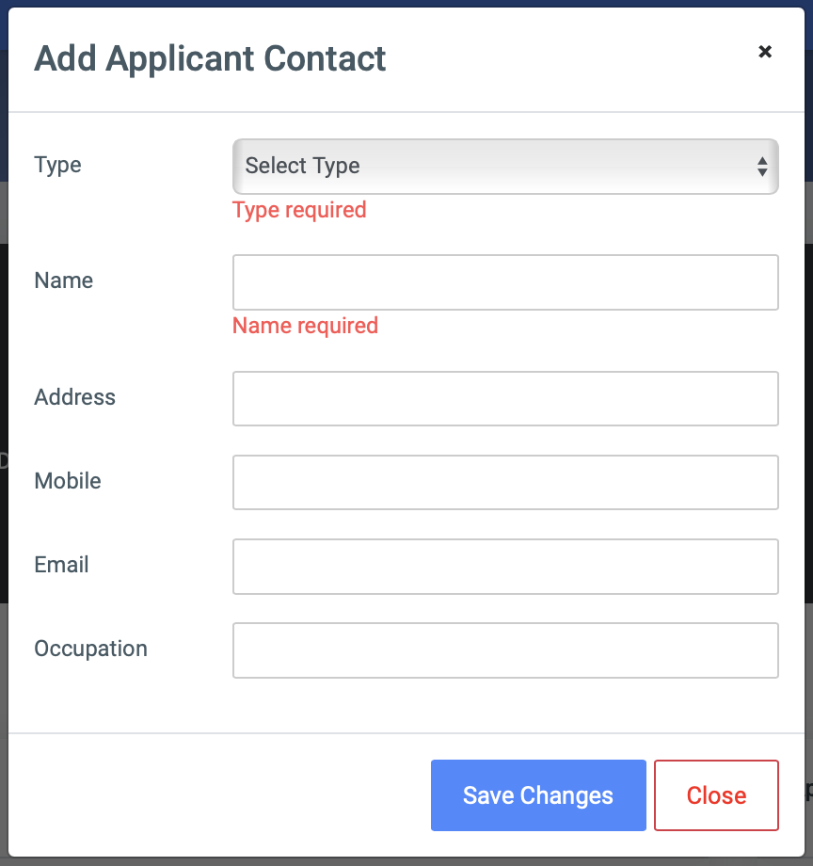Click the Address field label
The height and width of the screenshot is (866, 813).
coord(75,397)
